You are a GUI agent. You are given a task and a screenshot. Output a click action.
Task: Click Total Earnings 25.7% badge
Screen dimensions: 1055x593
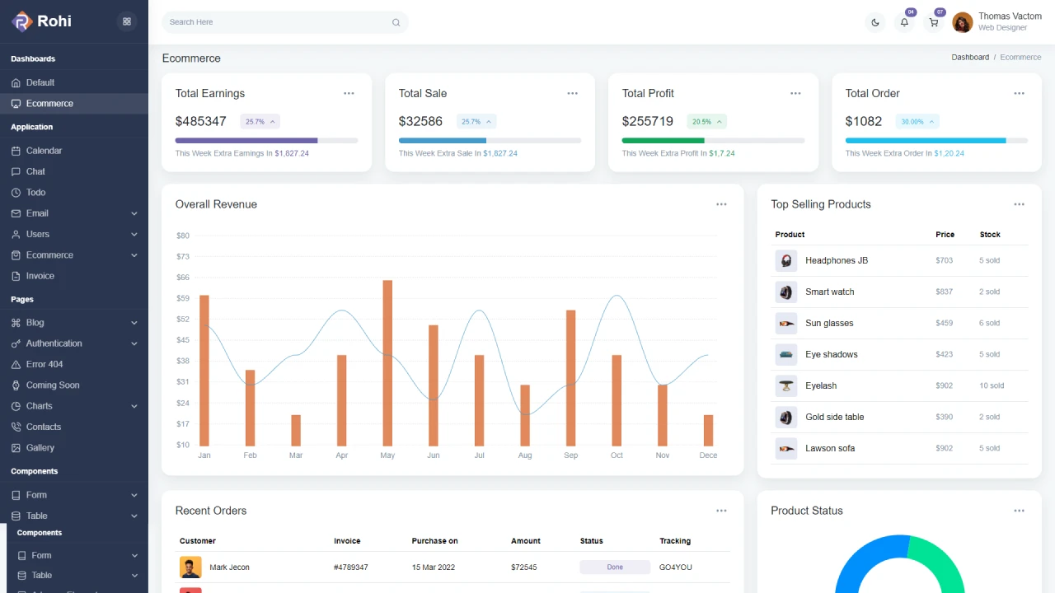[x=260, y=122]
